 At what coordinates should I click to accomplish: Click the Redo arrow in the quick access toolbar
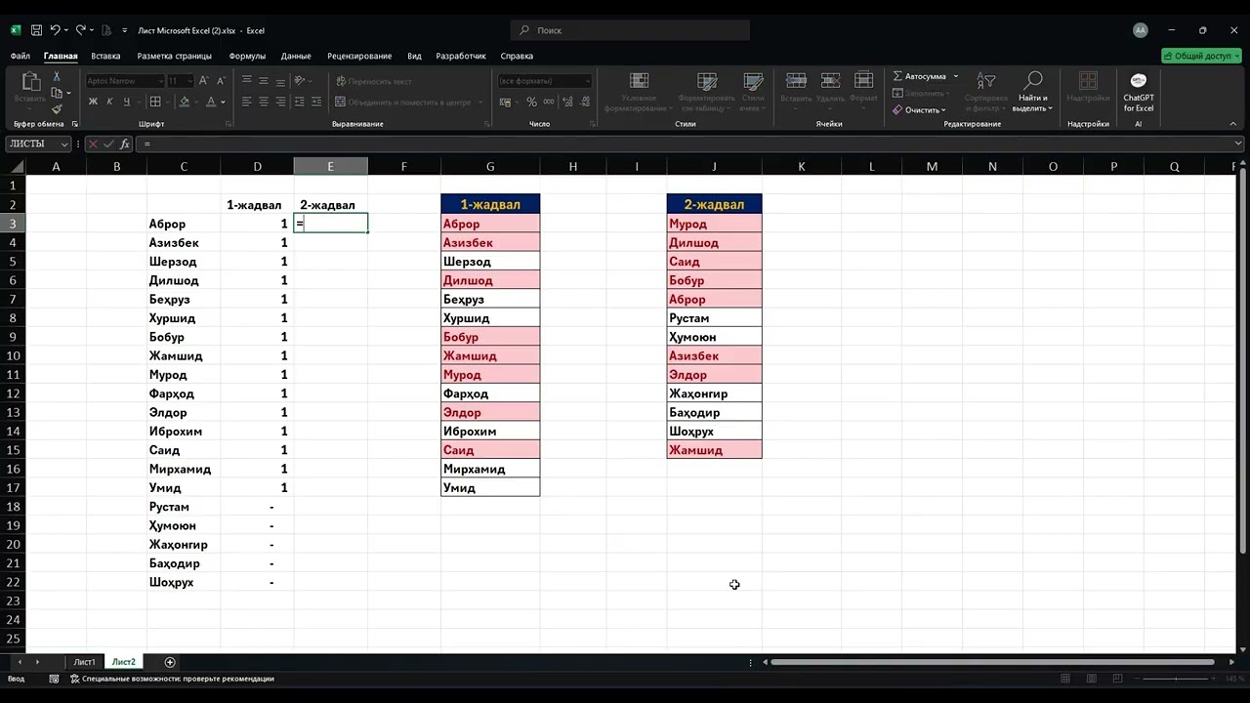[81, 30]
